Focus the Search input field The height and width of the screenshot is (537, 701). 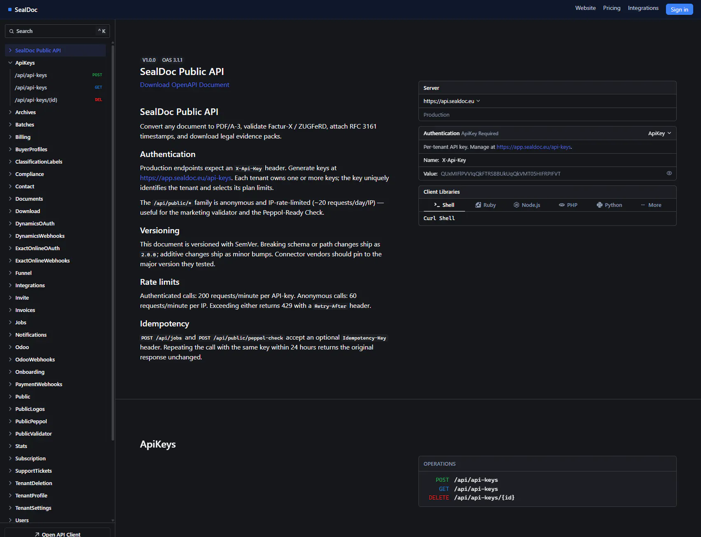click(57, 31)
